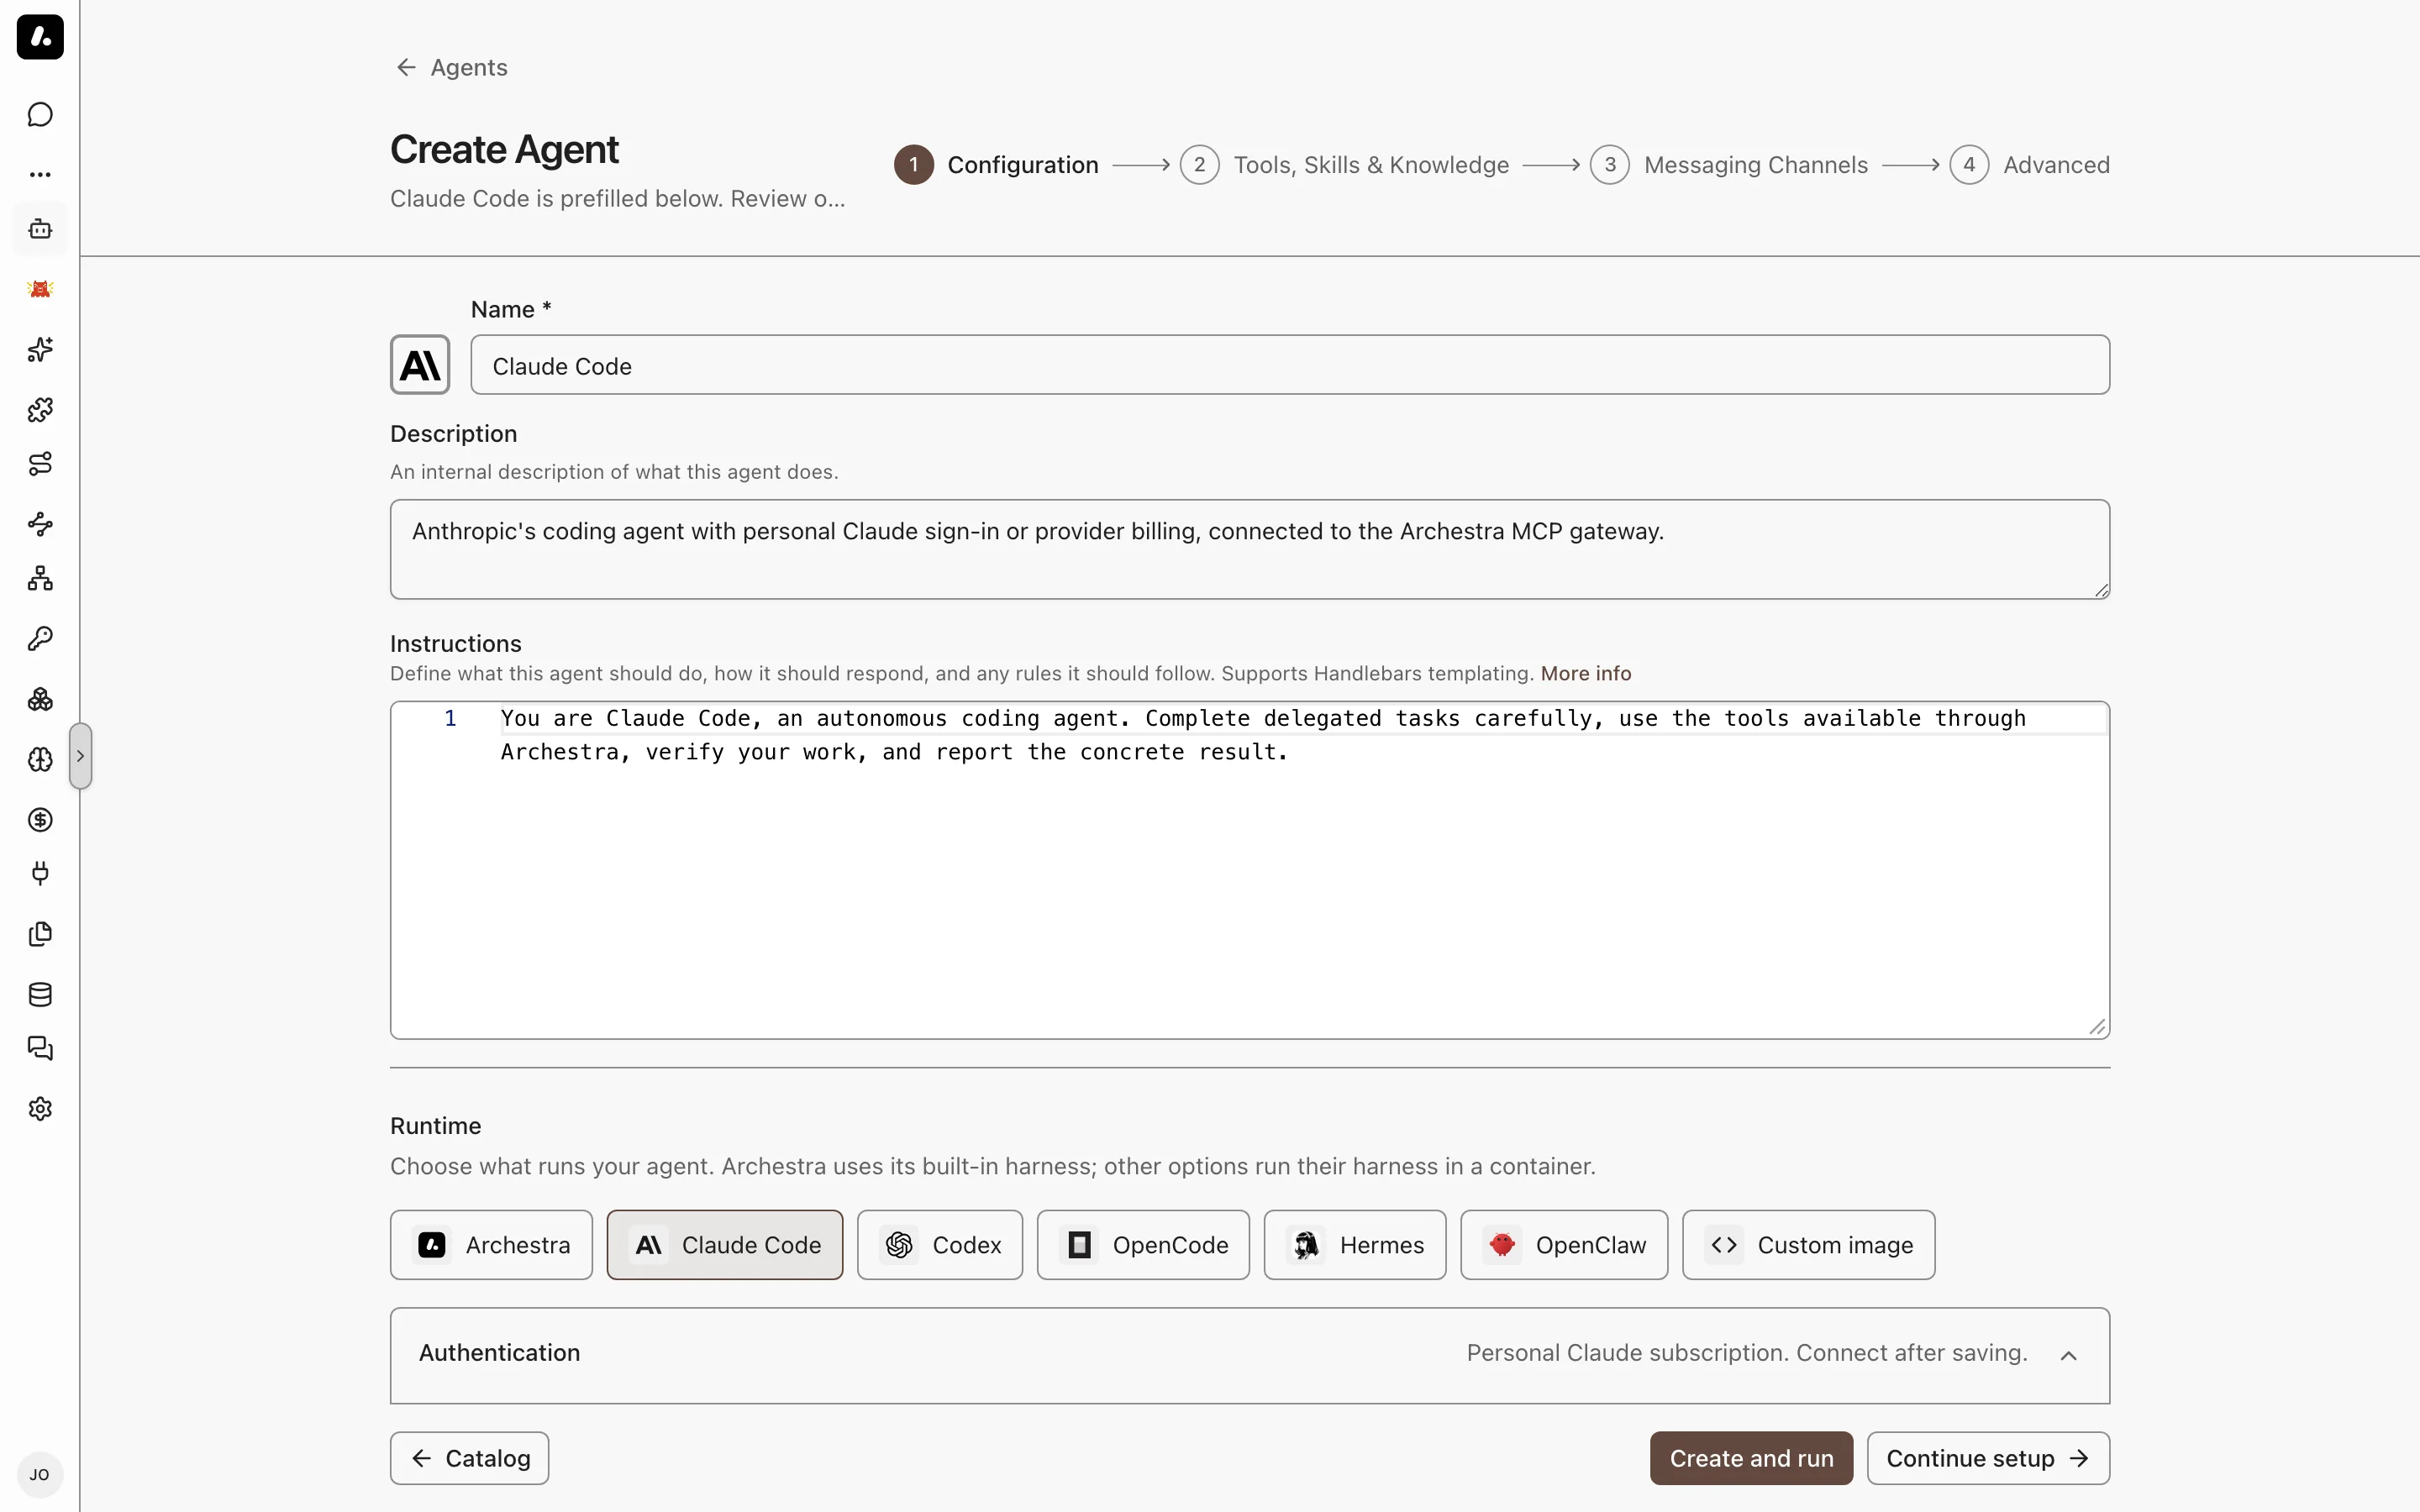
Task: Click into the Description text area
Action: (x=1250, y=550)
